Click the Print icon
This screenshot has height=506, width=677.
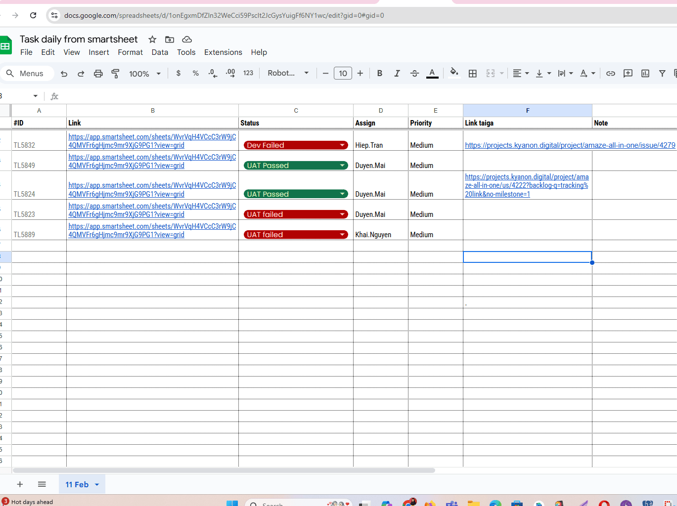(x=98, y=74)
